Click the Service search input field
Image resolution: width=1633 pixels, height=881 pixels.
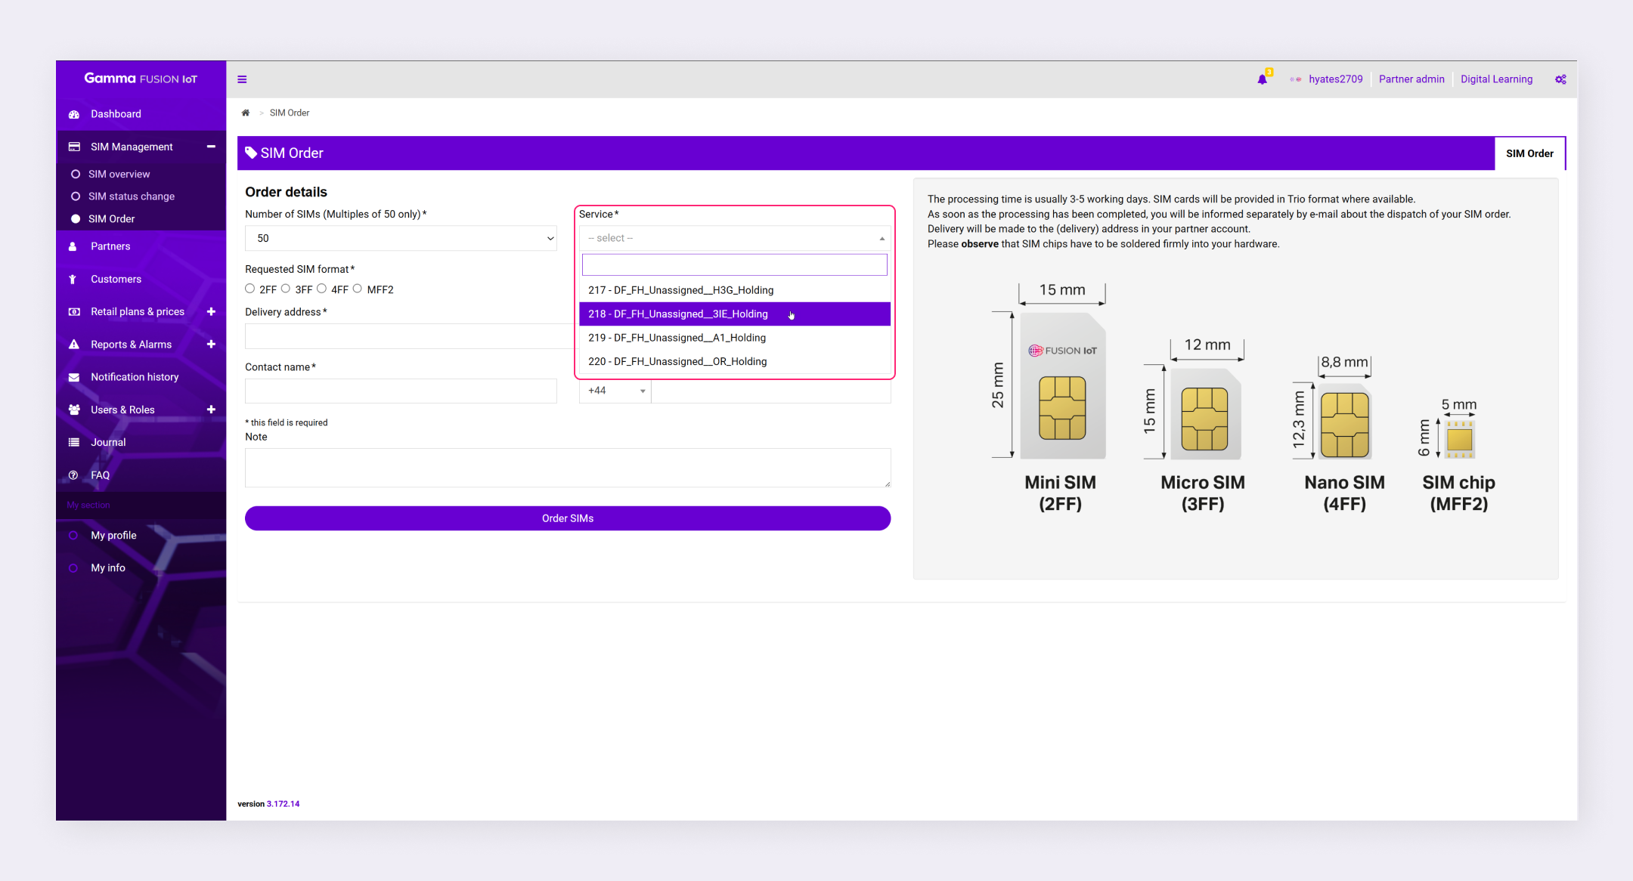[x=734, y=264]
